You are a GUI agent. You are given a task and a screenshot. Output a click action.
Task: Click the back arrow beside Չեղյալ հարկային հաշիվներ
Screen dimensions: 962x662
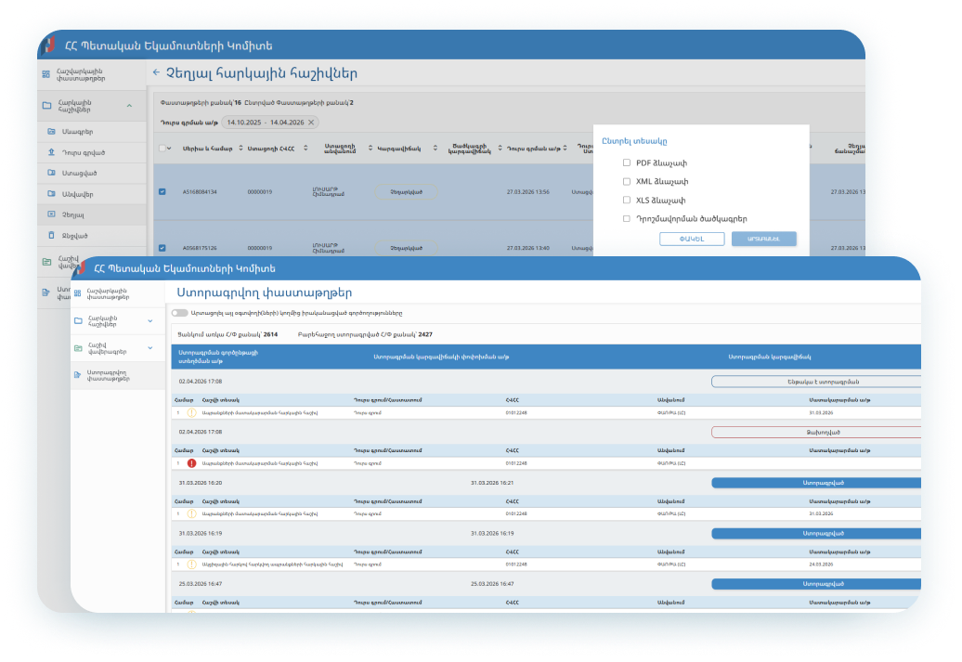(x=156, y=73)
